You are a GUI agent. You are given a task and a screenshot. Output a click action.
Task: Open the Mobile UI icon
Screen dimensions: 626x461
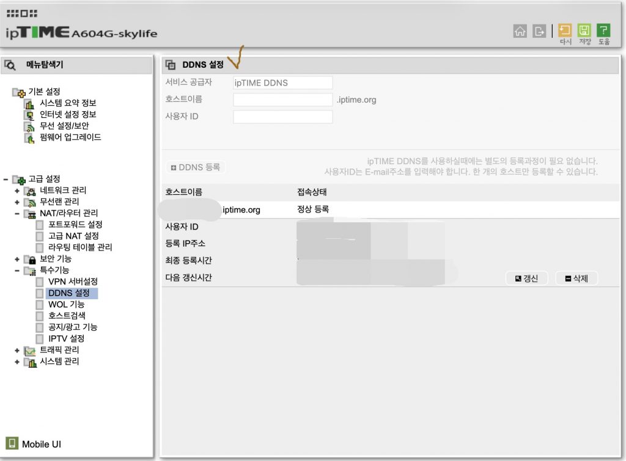pyautogui.click(x=12, y=443)
